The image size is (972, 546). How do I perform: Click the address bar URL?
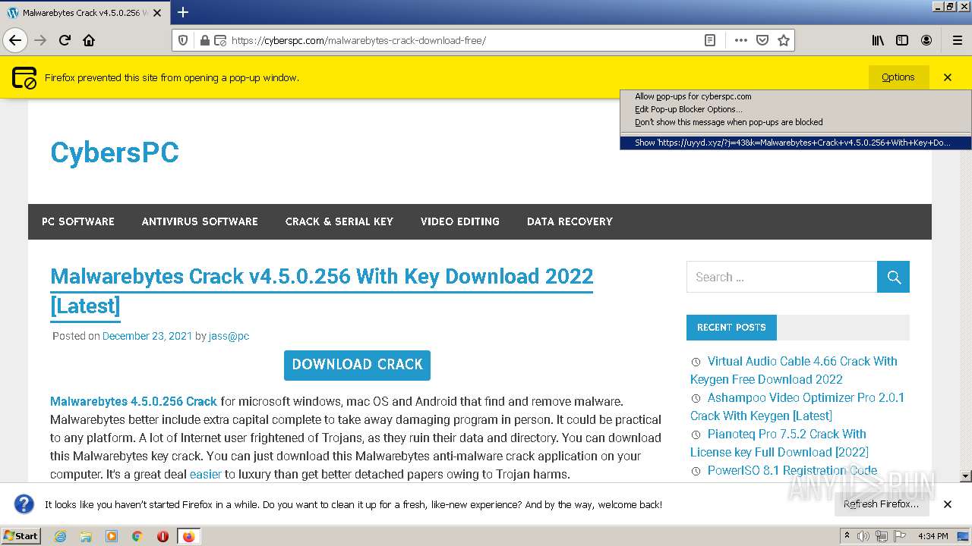[358, 40]
